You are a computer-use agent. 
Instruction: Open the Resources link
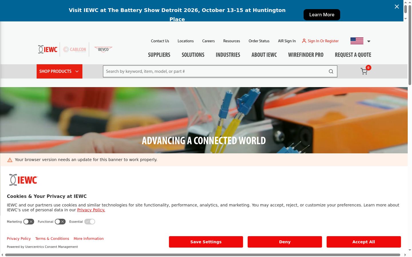click(x=232, y=41)
